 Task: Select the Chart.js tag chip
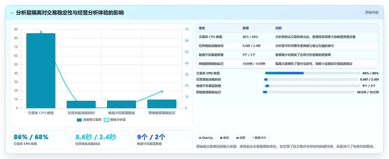click(x=206, y=138)
